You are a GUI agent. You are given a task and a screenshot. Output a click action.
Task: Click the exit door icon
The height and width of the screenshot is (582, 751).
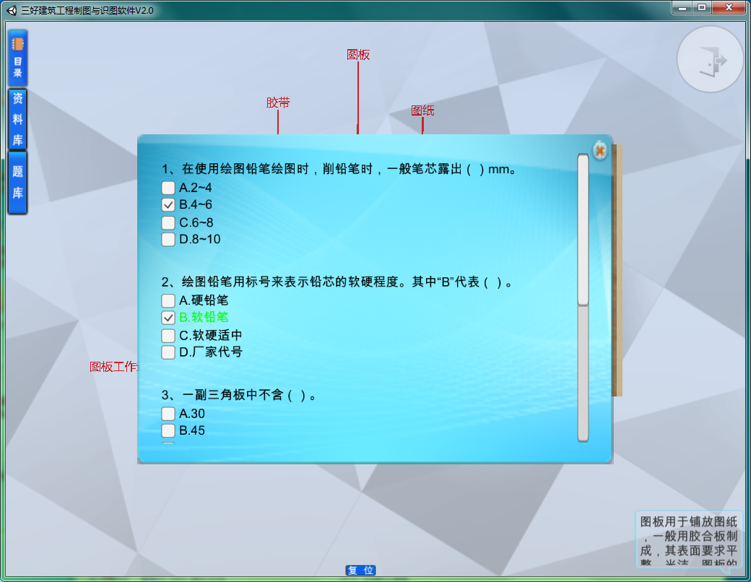[x=711, y=60]
